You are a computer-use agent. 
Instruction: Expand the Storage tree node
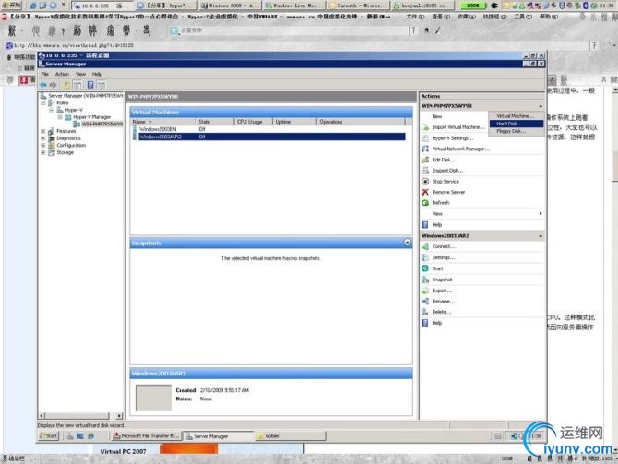[x=43, y=152]
